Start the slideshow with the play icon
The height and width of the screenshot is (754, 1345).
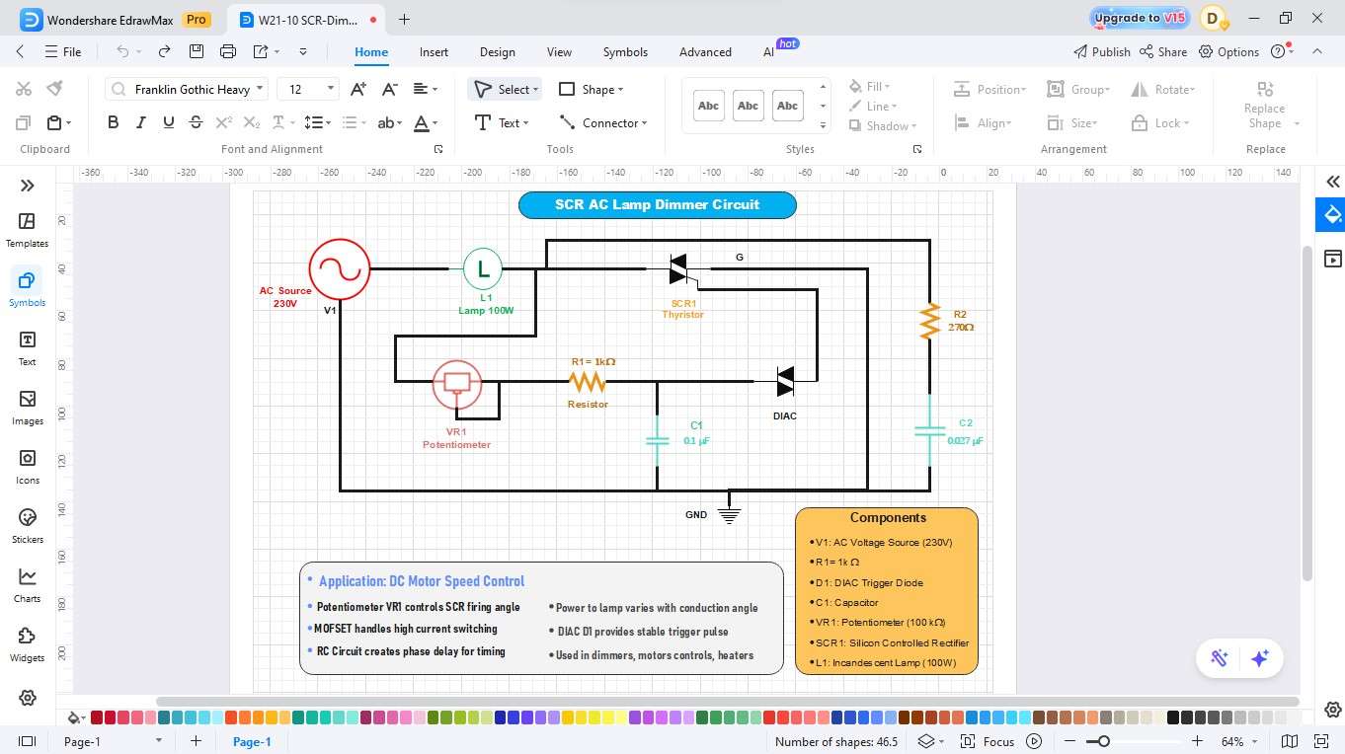pos(1034,741)
